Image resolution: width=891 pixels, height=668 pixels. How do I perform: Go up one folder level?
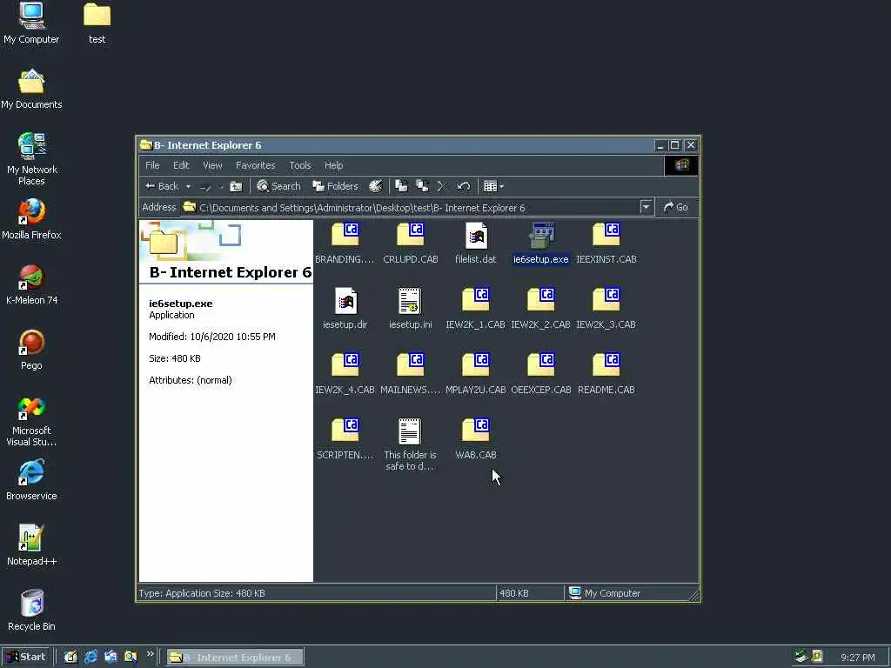[x=236, y=186]
